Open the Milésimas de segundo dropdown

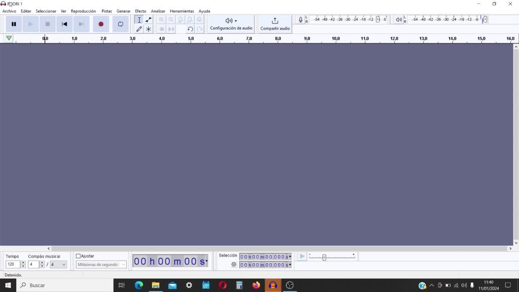pos(101,264)
